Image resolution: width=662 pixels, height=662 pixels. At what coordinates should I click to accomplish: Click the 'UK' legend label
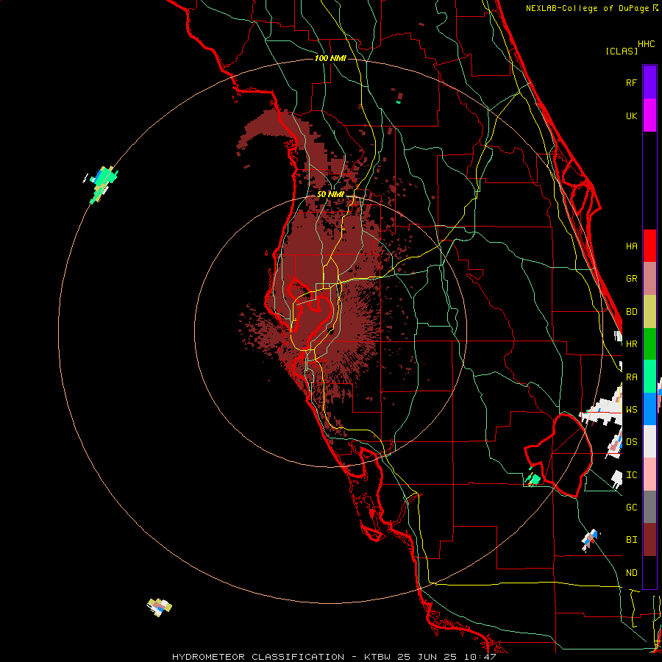point(631,116)
